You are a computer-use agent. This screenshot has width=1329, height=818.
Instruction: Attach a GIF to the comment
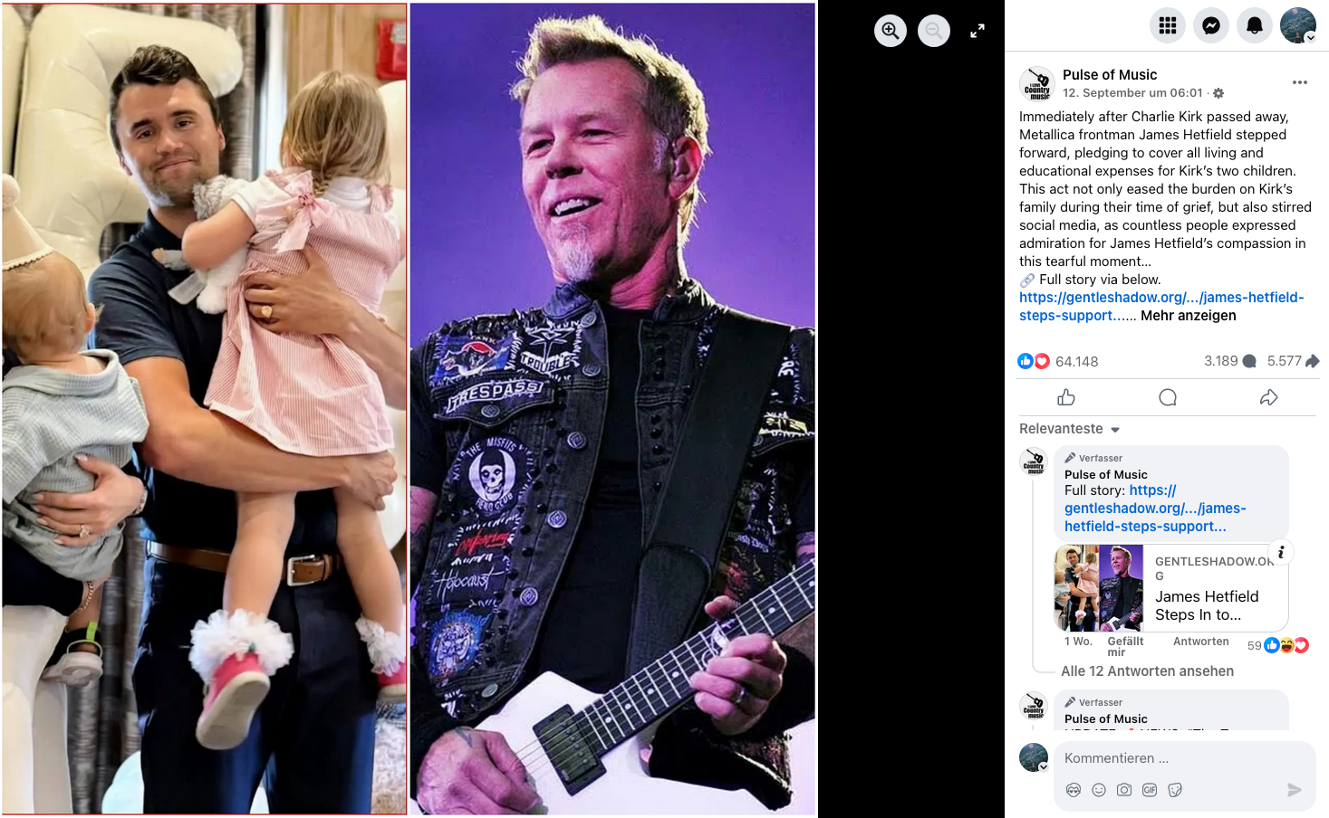click(x=1150, y=790)
